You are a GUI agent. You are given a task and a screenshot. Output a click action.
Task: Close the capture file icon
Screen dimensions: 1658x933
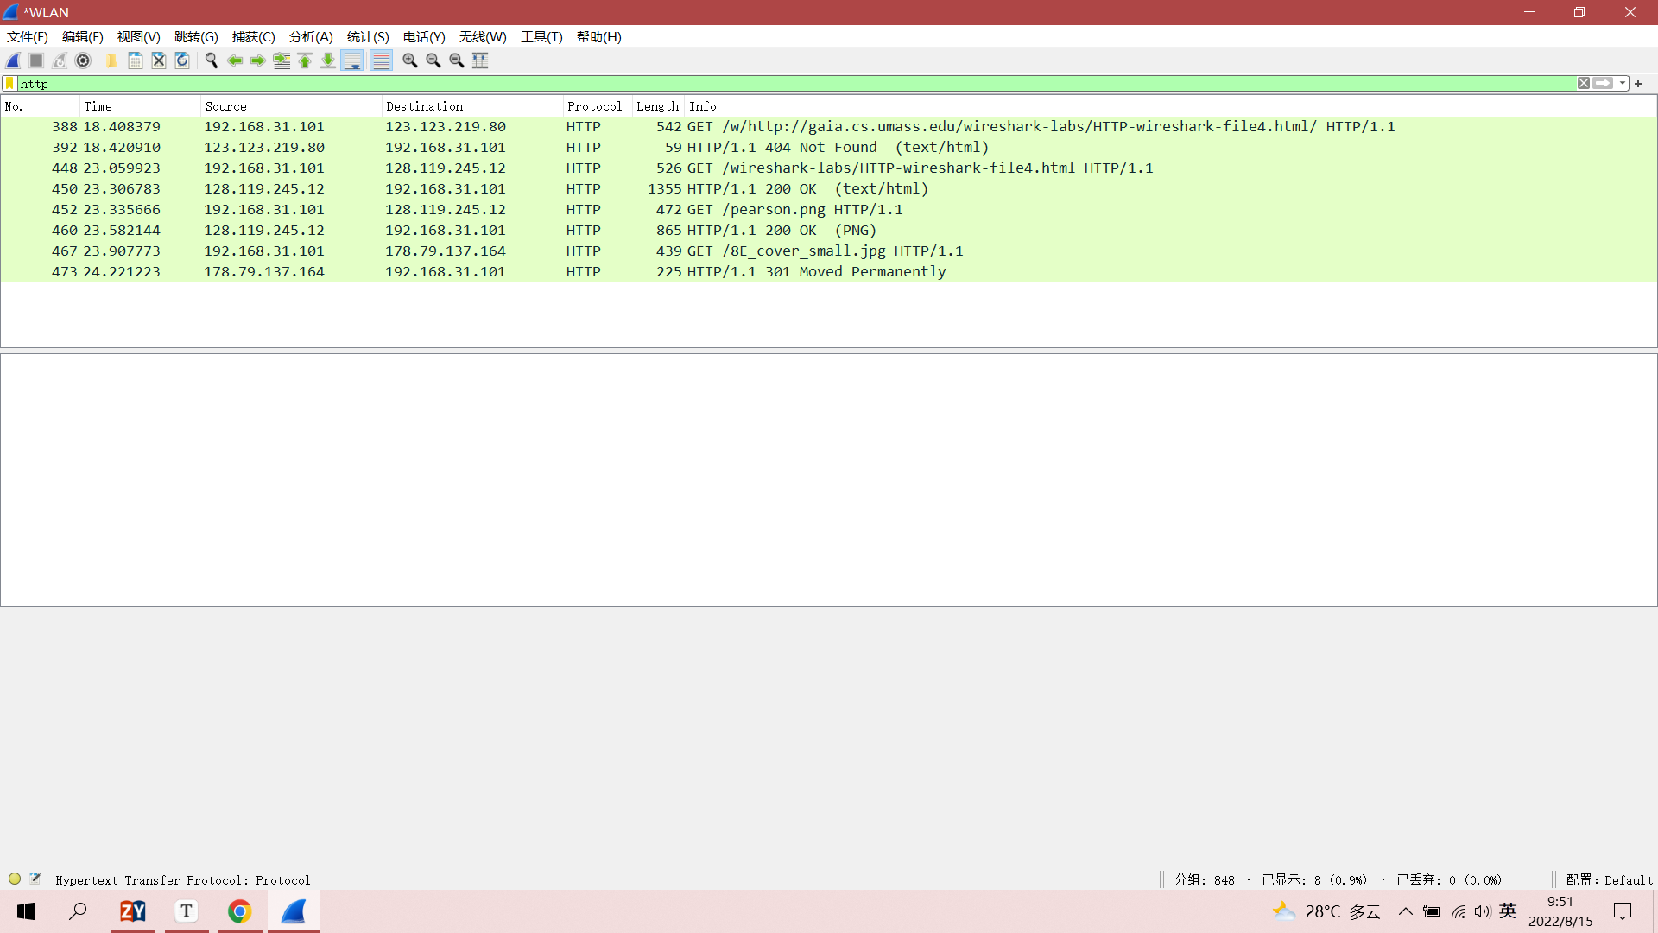(159, 60)
